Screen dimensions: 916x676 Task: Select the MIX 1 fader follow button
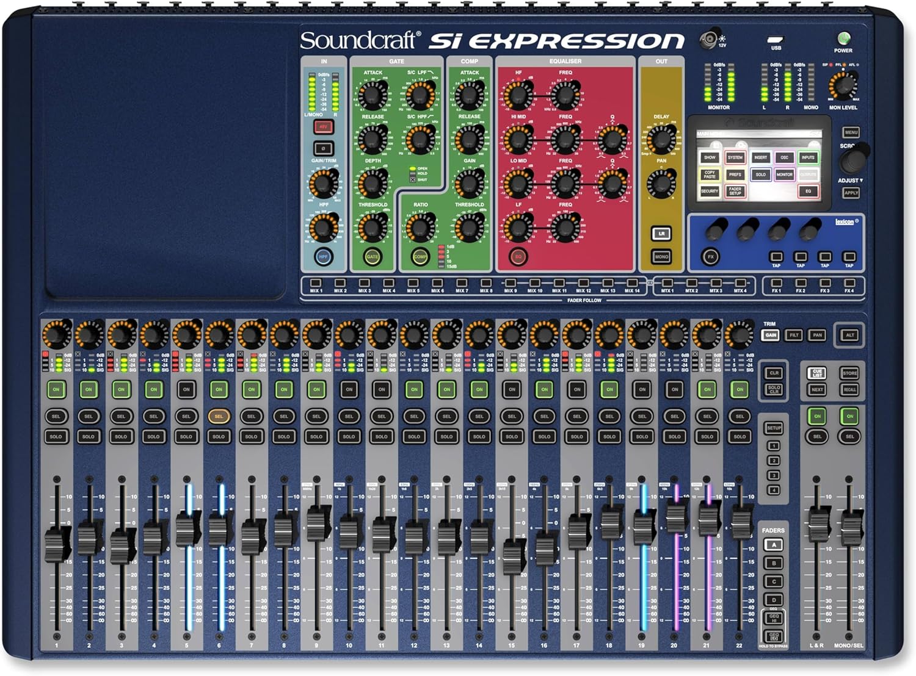[x=316, y=283]
